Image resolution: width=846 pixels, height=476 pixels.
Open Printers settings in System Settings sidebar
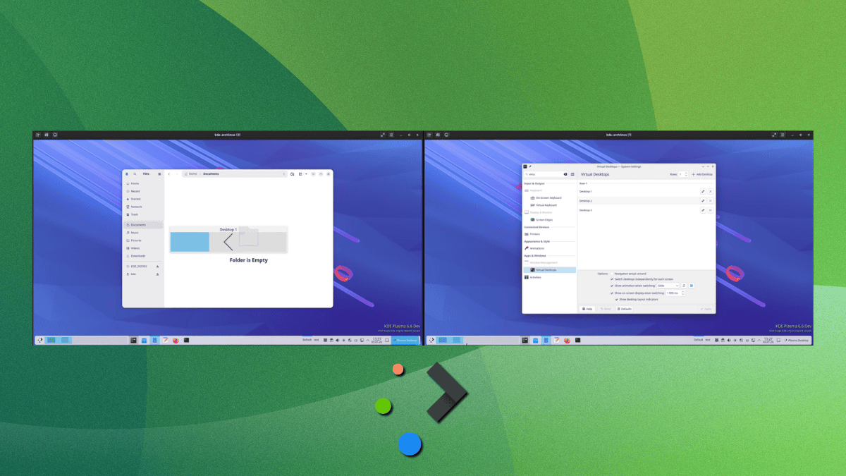pos(536,234)
